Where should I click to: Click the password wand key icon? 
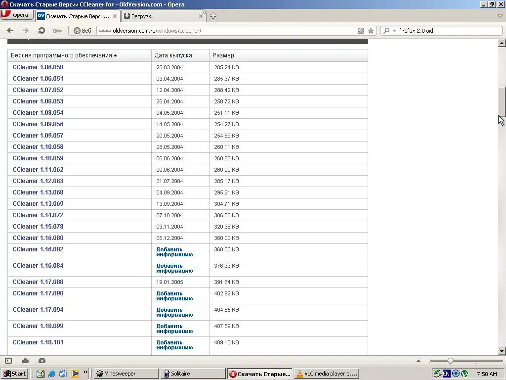click(57, 31)
